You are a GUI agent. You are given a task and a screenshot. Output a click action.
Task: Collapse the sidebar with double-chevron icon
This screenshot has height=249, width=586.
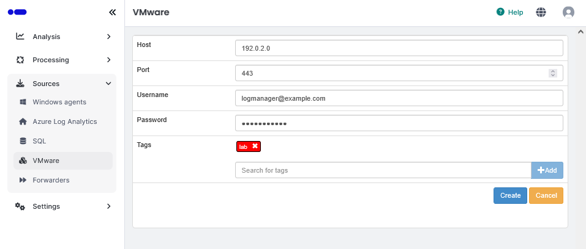(x=112, y=12)
